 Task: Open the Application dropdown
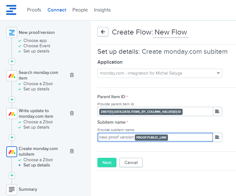point(160,73)
